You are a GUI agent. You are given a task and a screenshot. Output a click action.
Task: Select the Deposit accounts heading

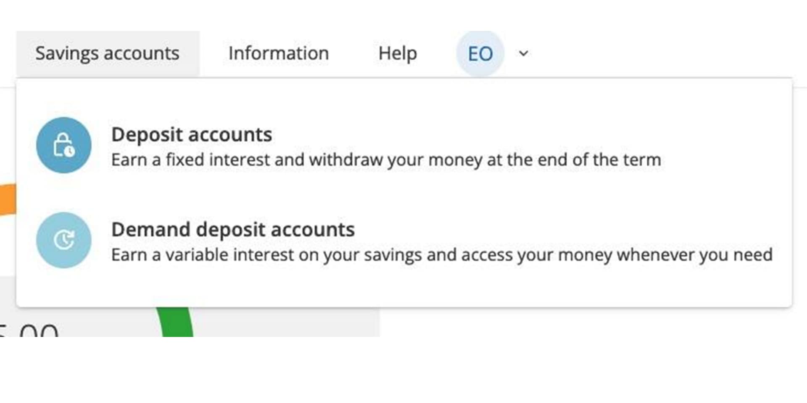(192, 135)
